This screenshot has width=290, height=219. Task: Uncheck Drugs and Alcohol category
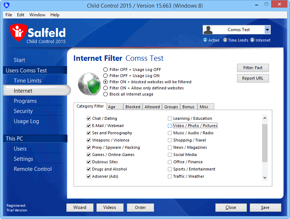pos(88,169)
